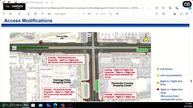Open the Favorites list
The width and height of the screenshot is (193, 108).
[163, 8]
